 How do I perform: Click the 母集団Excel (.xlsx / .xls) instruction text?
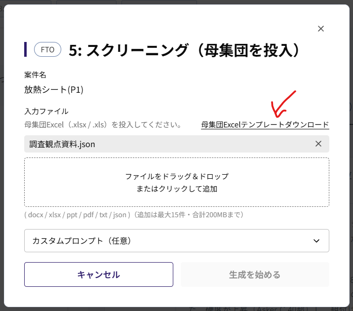[103, 125]
